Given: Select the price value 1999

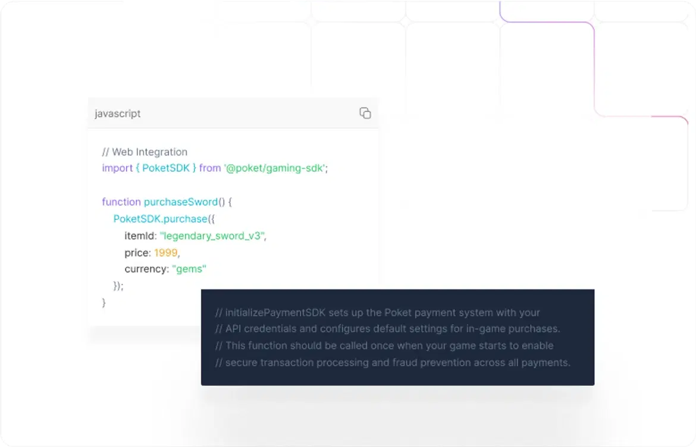Looking at the screenshot, I should (x=166, y=253).
